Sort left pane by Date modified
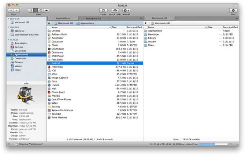Screen dimensions: 245x155 point(134,27)
